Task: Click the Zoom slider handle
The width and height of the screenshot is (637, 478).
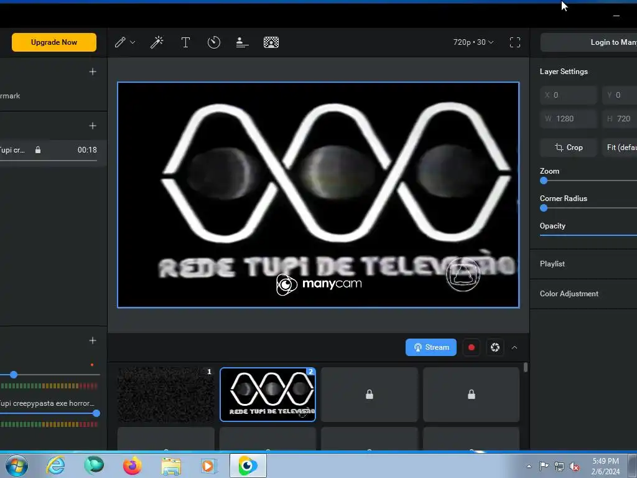Action: 544,181
